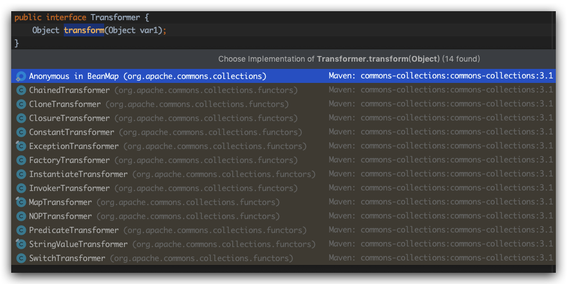The image size is (567, 284).
Task: Click the CloneTransformer class icon
Action: point(21,104)
